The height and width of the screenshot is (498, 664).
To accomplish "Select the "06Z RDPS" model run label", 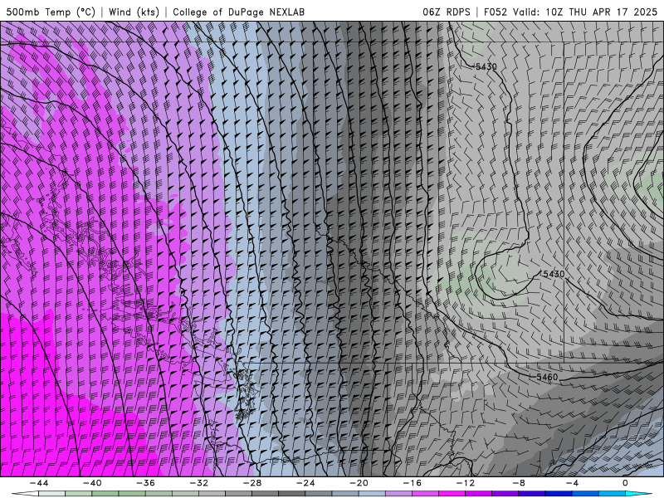I will point(447,12).
